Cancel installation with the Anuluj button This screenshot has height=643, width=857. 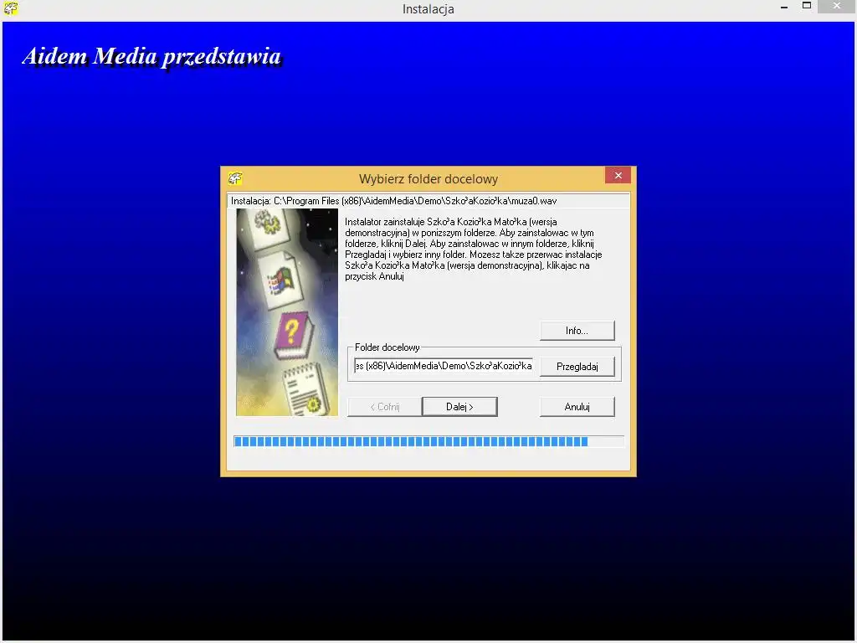(577, 407)
